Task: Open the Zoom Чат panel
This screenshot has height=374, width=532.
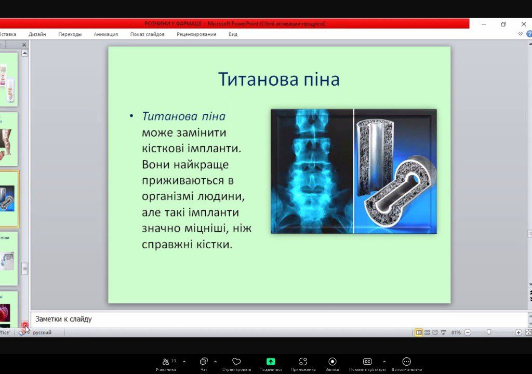Action: [x=204, y=364]
